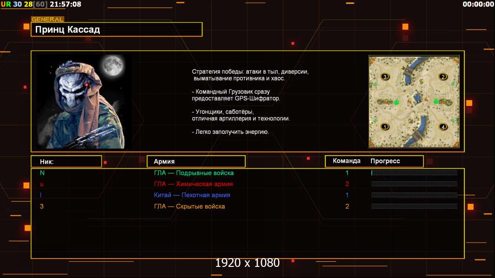
Task: Click start position 2 on the minimap
Action: coord(443,76)
